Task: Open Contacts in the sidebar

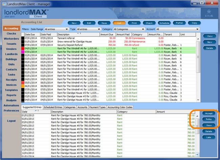Action: [x=12, y=70]
